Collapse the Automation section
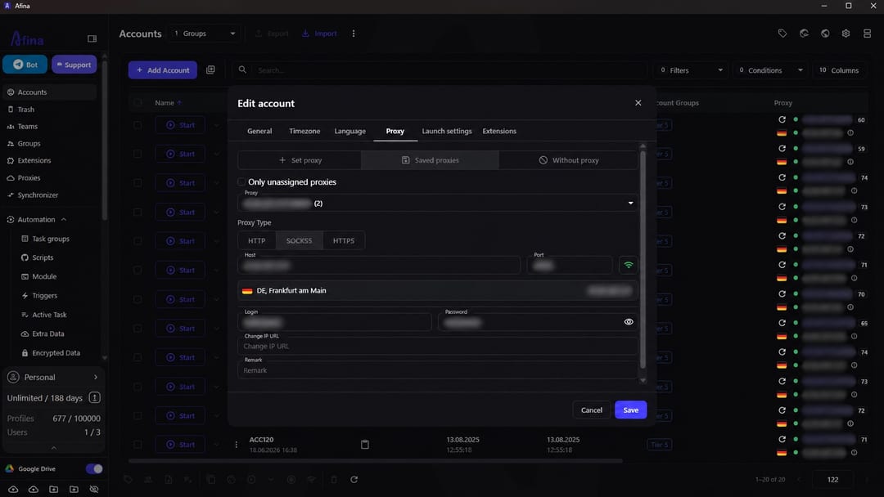The height and width of the screenshot is (497, 884). (x=64, y=220)
